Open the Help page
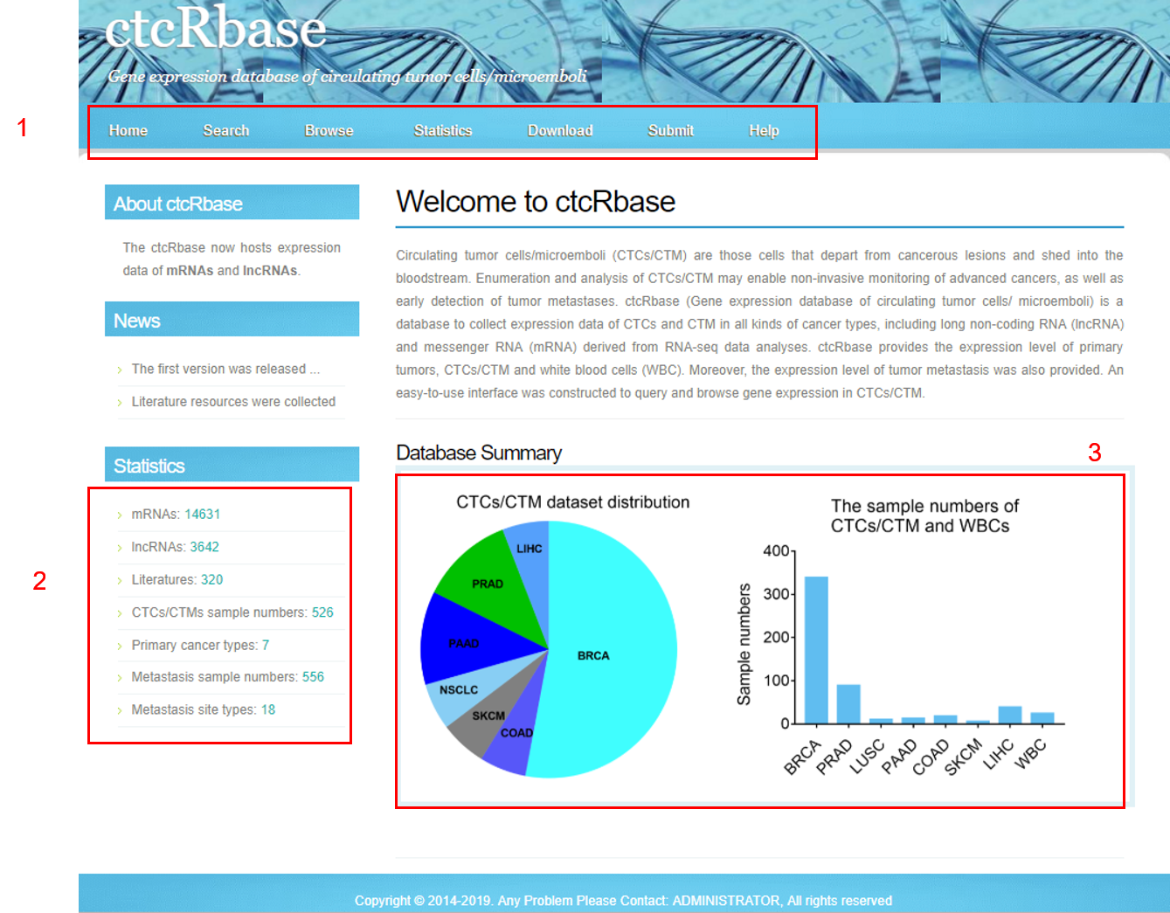The image size is (1170, 913). (x=763, y=130)
